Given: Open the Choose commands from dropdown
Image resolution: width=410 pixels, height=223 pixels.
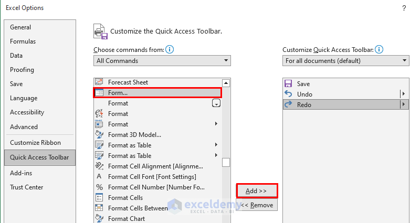Looking at the screenshot, I should pos(162,61).
